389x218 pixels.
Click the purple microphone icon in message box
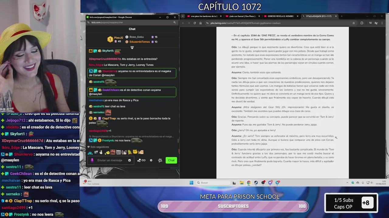click(x=92, y=160)
